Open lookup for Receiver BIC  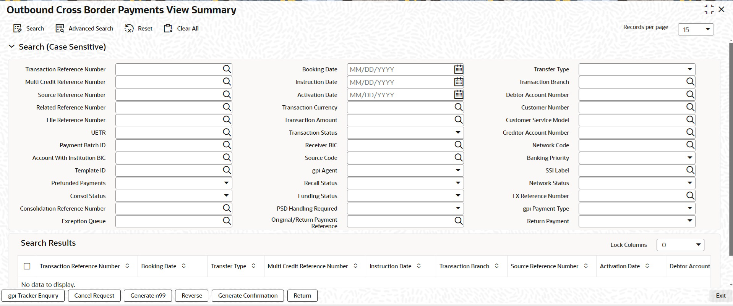pos(459,145)
